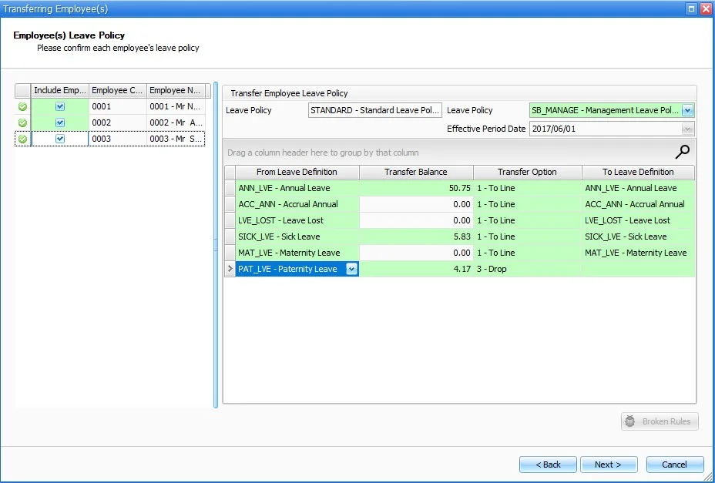Click green status icon for employee 0001

[x=22, y=106]
